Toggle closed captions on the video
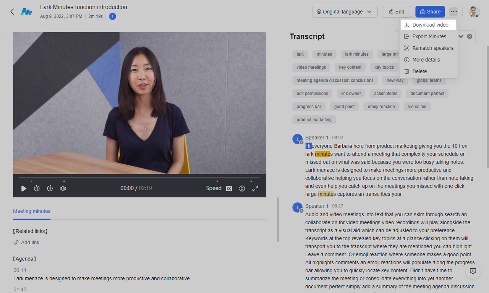 click(x=229, y=188)
